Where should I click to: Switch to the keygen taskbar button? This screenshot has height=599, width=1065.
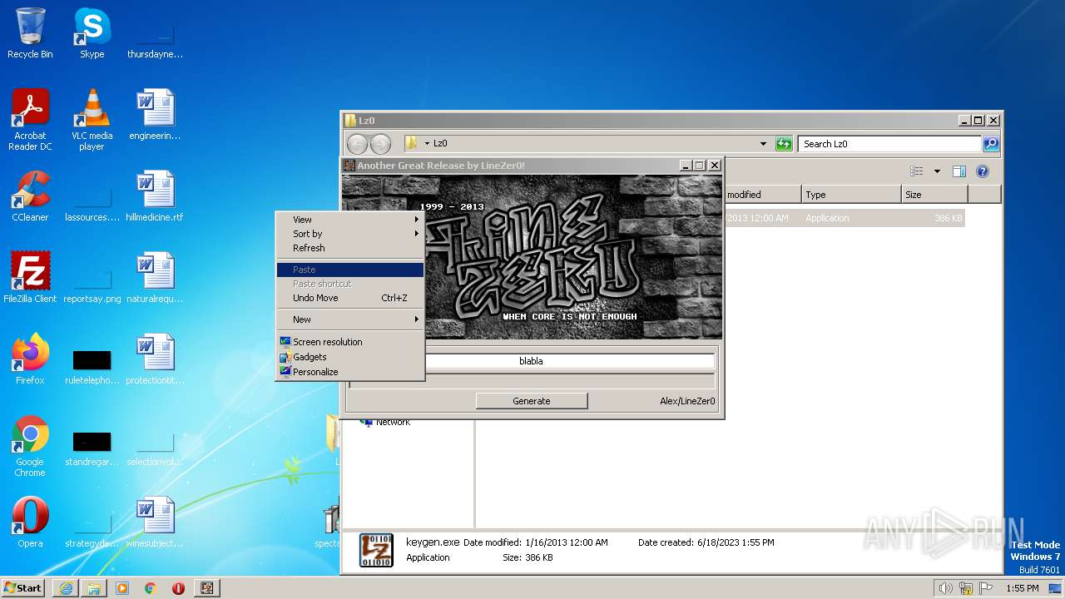point(207,588)
